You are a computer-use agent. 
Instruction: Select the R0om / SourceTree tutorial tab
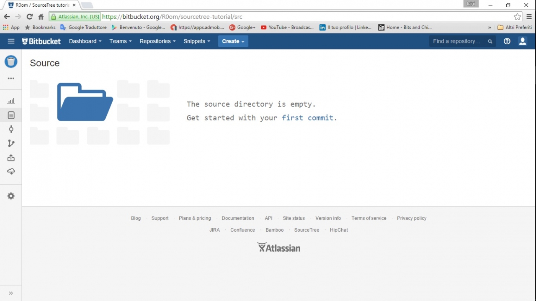pos(40,5)
